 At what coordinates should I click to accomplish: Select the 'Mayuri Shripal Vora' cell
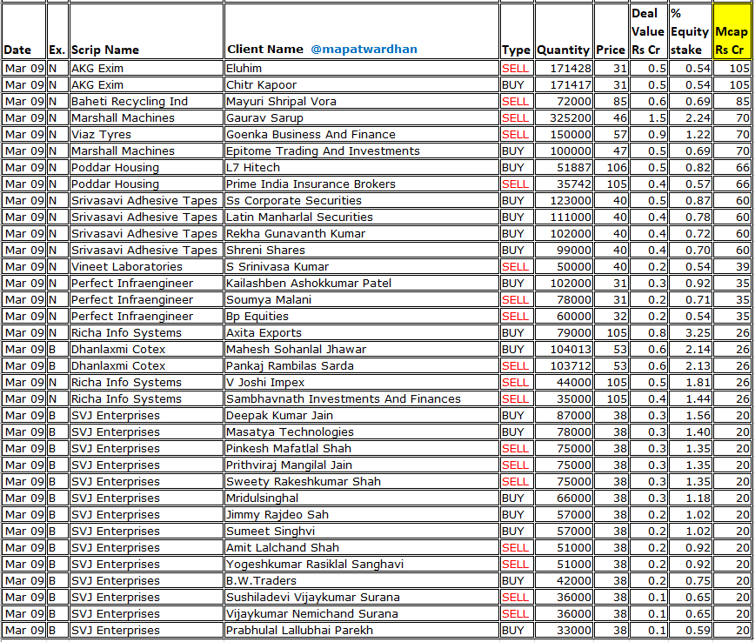(362, 101)
